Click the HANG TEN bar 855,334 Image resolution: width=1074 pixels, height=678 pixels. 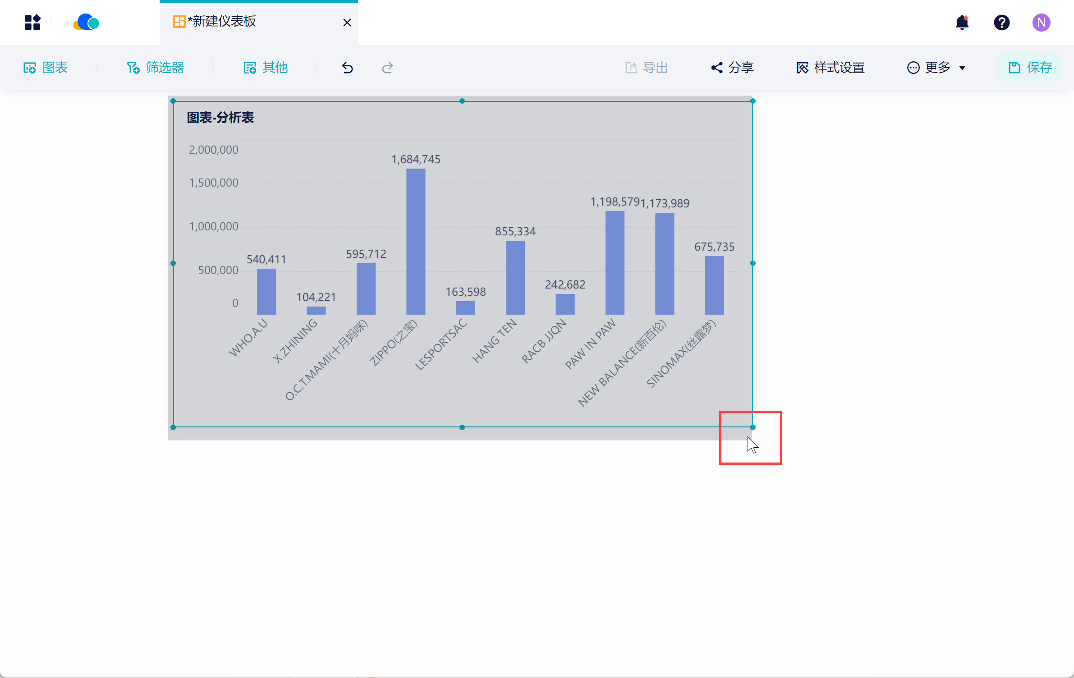515,278
